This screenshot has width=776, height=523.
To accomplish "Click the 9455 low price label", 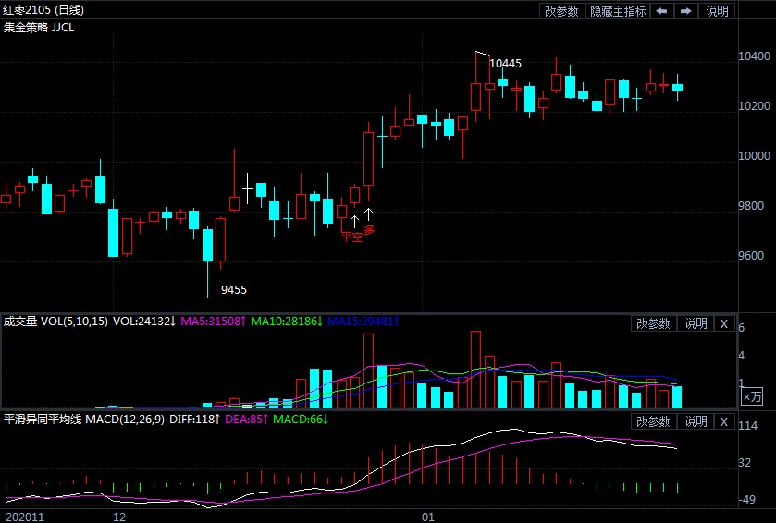I will [234, 289].
